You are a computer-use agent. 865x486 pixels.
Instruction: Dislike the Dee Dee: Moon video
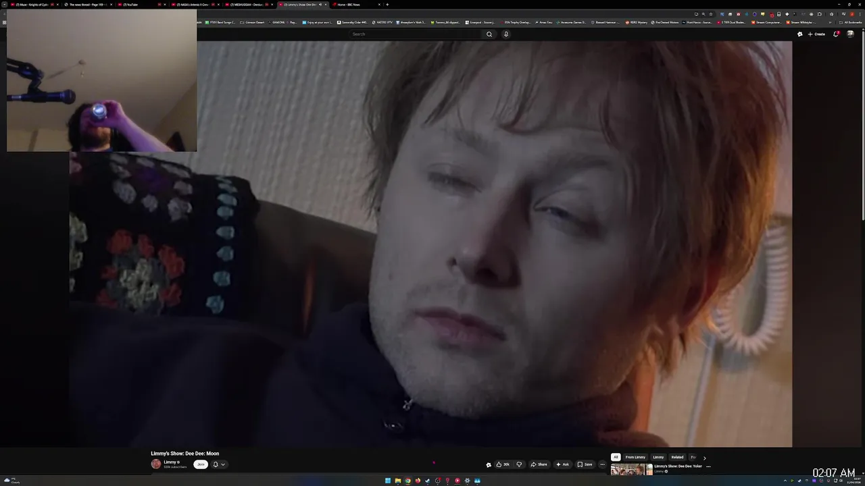point(519,464)
